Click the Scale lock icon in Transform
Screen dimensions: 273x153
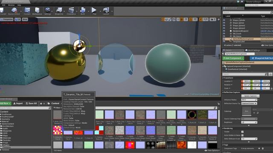tap(272, 88)
